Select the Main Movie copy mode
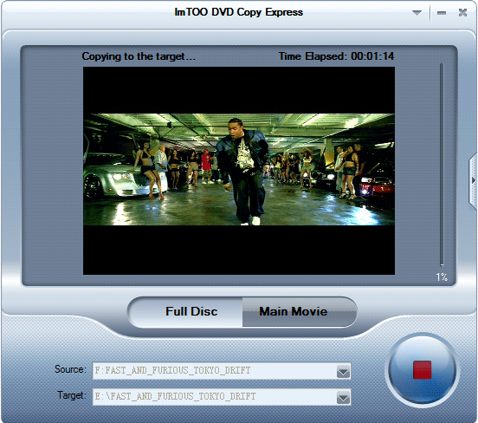478x423 pixels. [300, 311]
